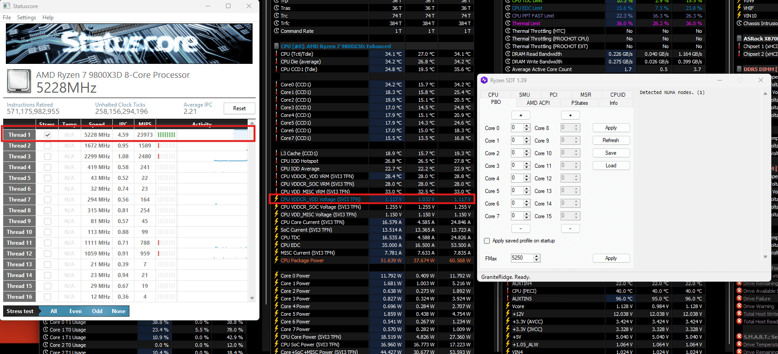
Task: Click the FMax value field
Action: coord(522,258)
